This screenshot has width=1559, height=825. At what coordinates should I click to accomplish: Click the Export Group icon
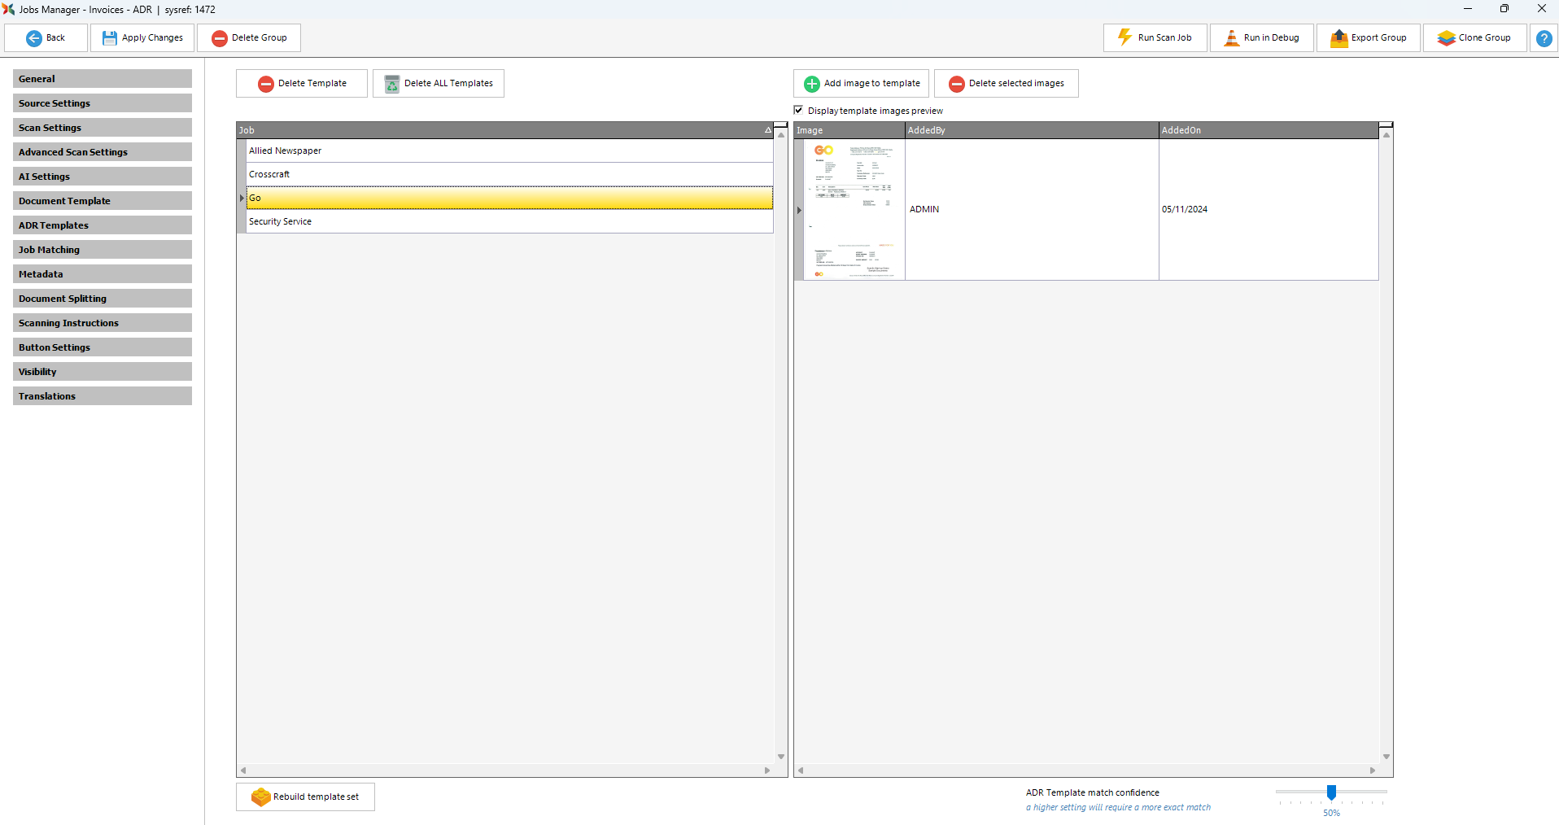tap(1338, 38)
